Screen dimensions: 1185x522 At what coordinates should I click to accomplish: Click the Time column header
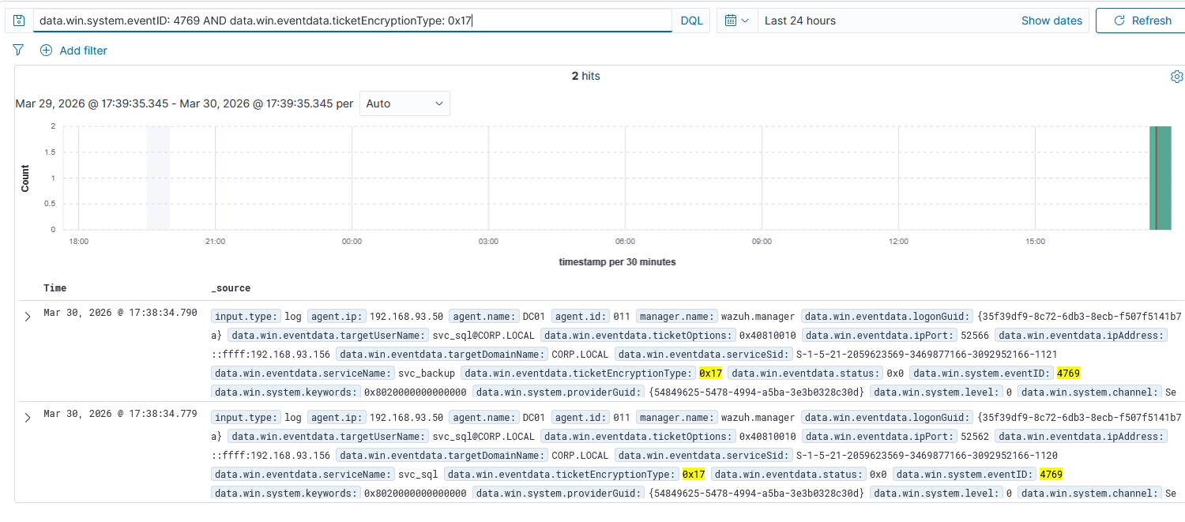[55, 288]
